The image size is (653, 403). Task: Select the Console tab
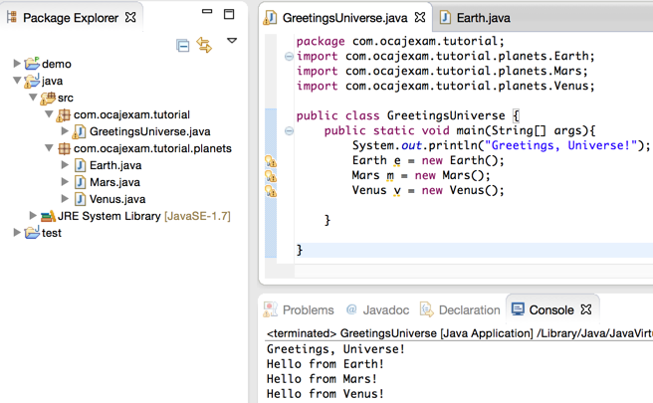tap(551, 310)
